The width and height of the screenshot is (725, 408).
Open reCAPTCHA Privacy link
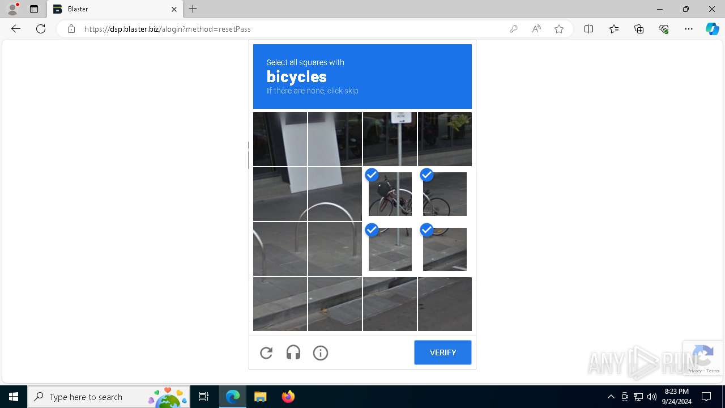click(694, 371)
